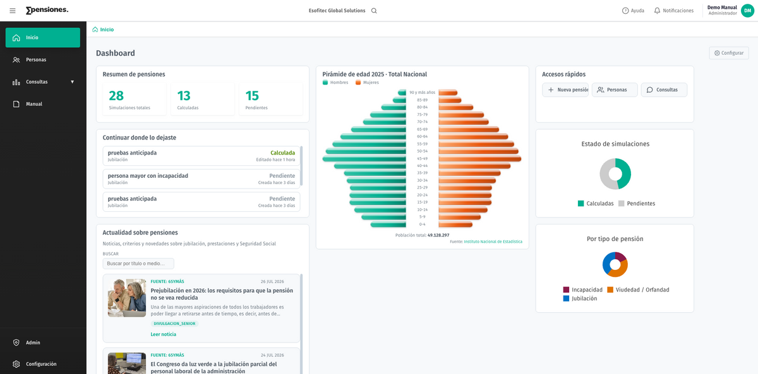Click Leer noticia link
The height and width of the screenshot is (374, 758).
click(164, 334)
